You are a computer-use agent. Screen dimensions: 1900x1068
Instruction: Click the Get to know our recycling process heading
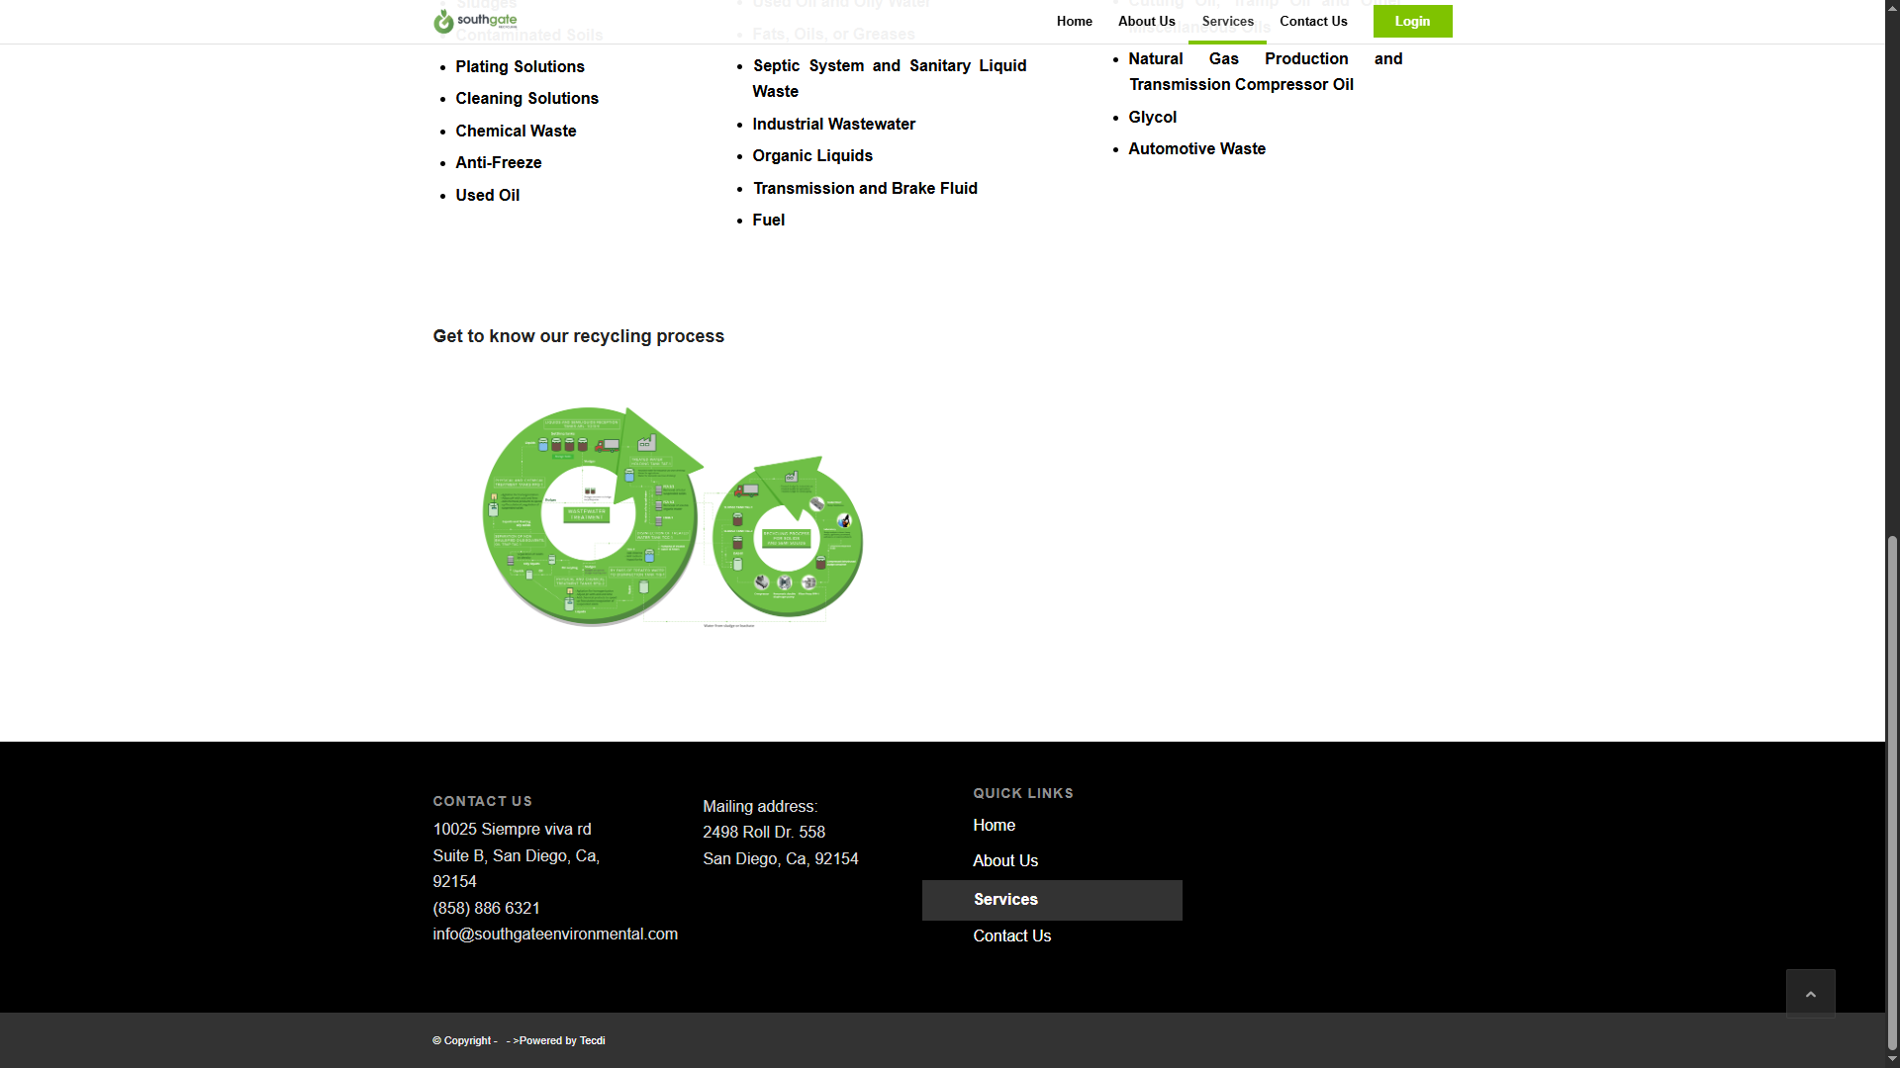click(x=578, y=336)
